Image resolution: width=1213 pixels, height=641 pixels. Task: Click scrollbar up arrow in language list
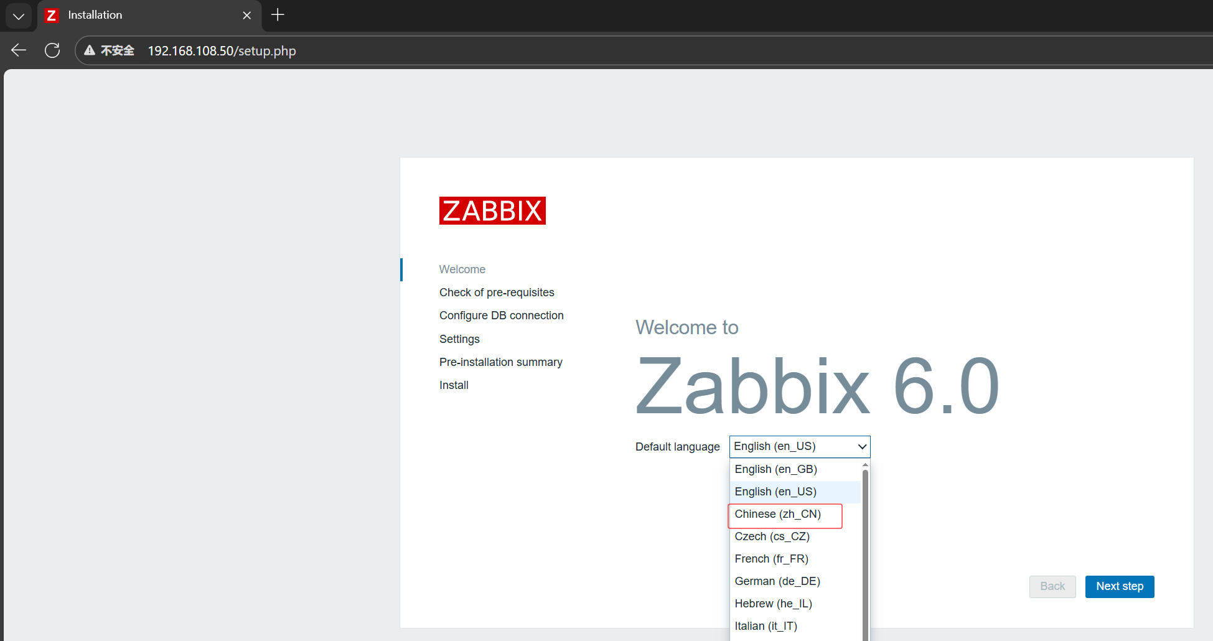[x=865, y=465]
